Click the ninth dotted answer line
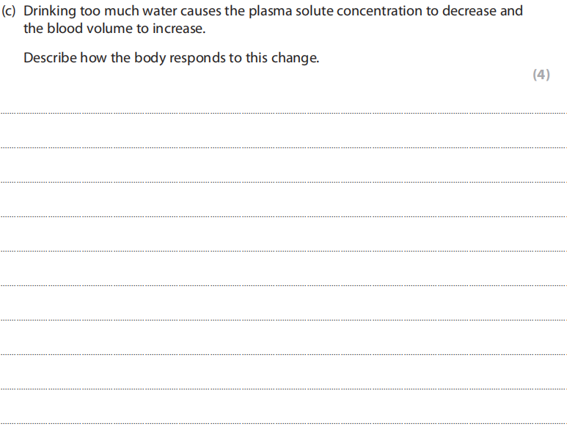The width and height of the screenshot is (567, 432). click(x=283, y=389)
